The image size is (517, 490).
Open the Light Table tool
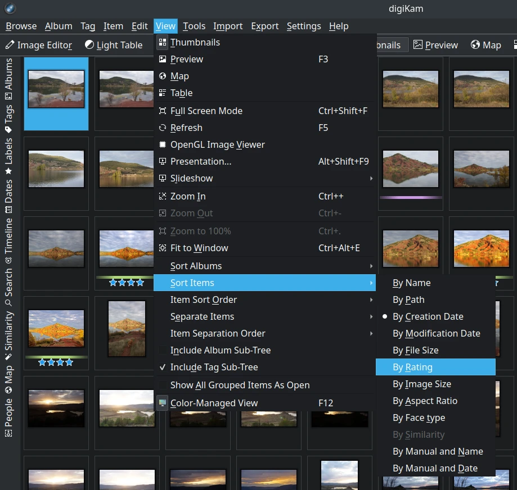pyautogui.click(x=114, y=45)
